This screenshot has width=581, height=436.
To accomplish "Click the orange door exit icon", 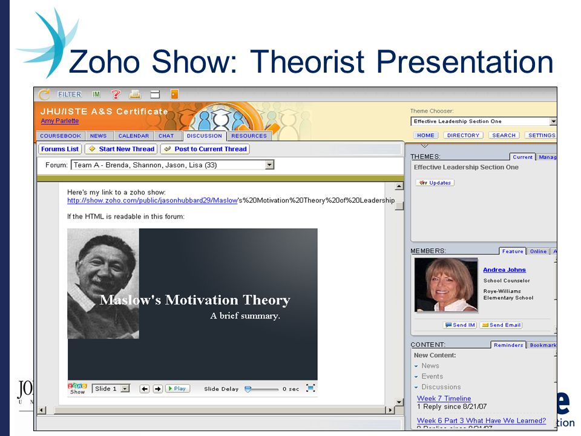I will [174, 94].
